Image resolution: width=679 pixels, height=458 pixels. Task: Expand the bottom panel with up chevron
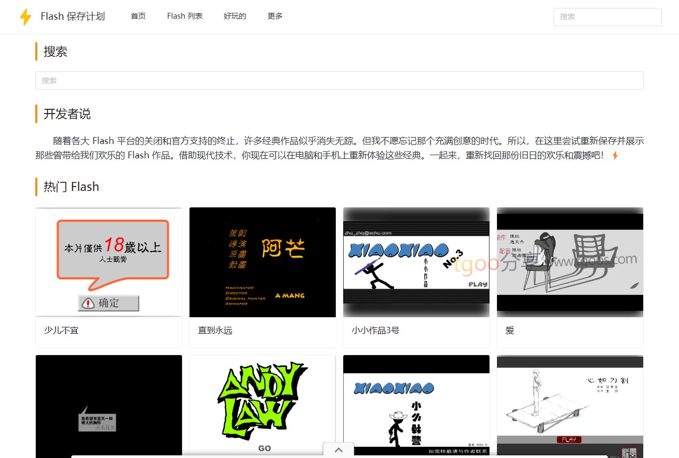coord(338,450)
